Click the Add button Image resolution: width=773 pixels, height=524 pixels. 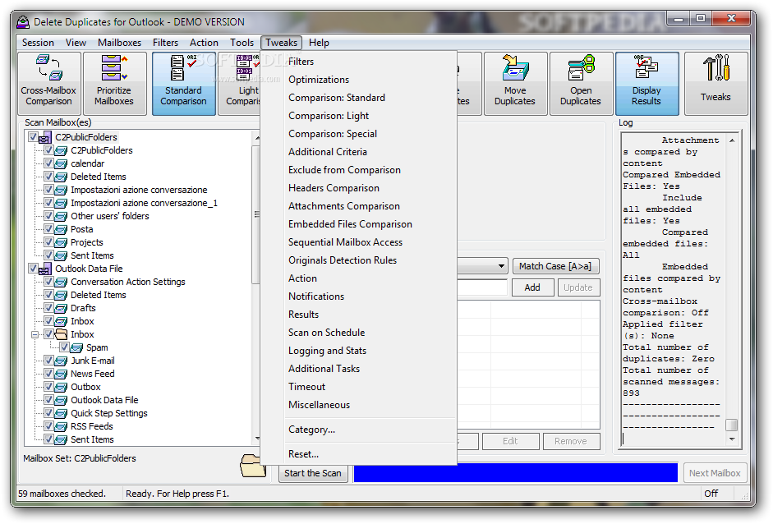[x=532, y=288]
